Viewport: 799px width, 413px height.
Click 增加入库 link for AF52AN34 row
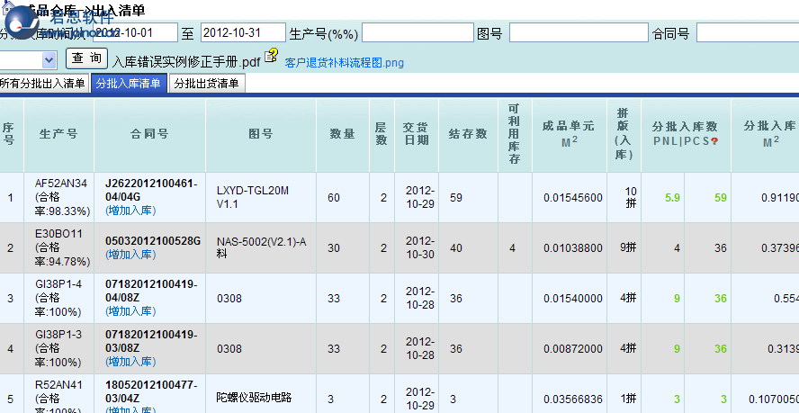(x=130, y=211)
